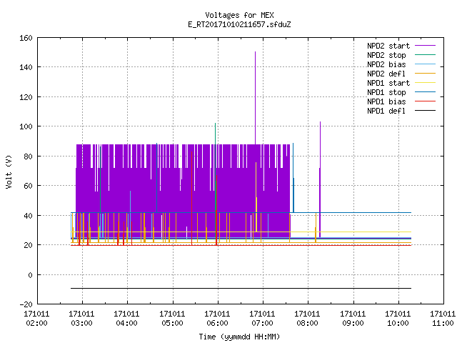Click the red NPD1 bias legend line sample
Viewport: 457px width, 343px height.
[425, 101]
